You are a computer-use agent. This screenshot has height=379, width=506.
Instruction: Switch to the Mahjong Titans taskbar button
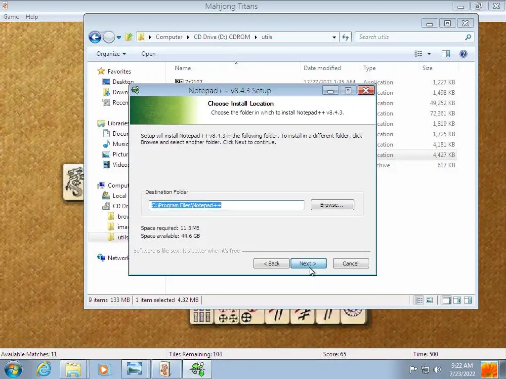[x=166, y=369]
